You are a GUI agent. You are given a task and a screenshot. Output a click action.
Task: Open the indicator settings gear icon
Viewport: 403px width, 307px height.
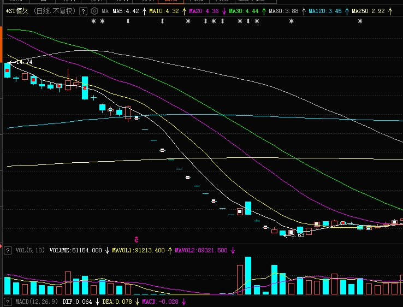(x=94, y=11)
